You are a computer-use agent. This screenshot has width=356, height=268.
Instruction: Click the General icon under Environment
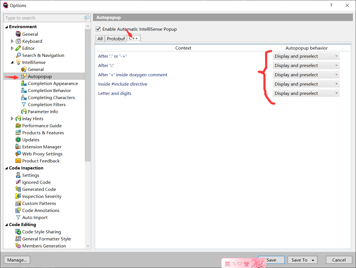(18, 34)
